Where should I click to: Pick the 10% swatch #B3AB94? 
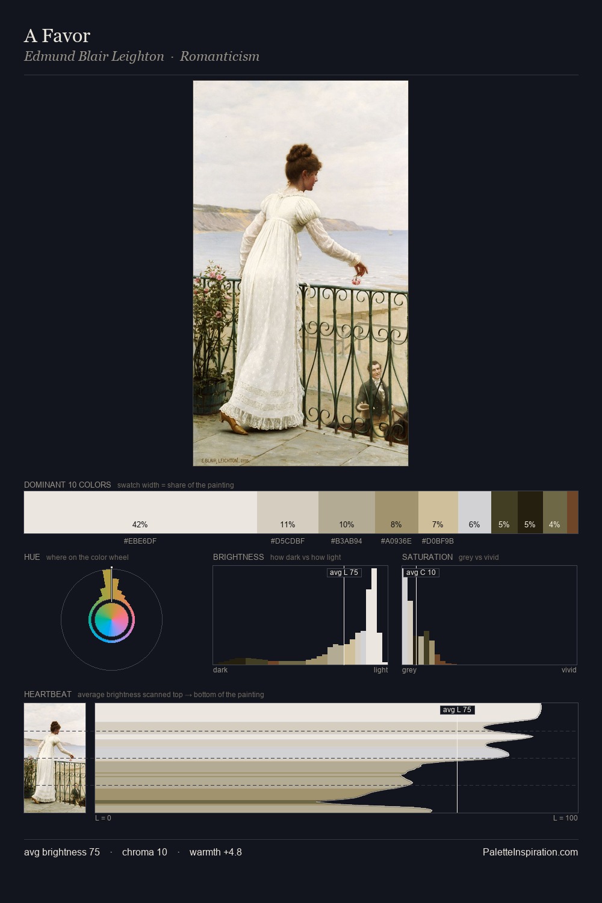click(347, 512)
